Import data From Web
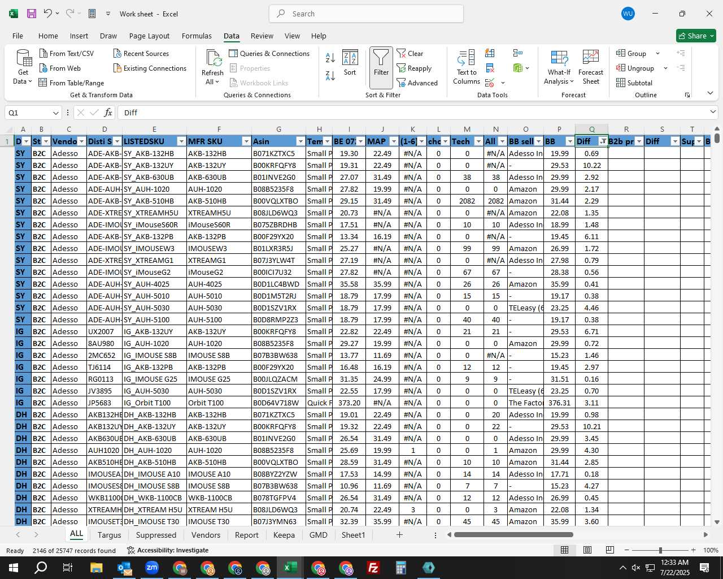The height and width of the screenshot is (579, 723). [x=60, y=68]
